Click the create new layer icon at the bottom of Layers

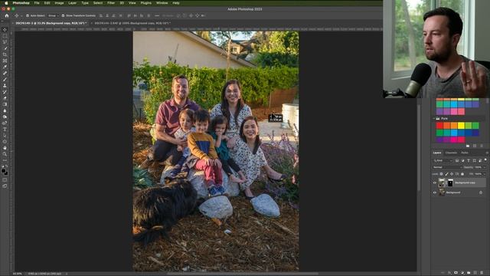point(475,273)
